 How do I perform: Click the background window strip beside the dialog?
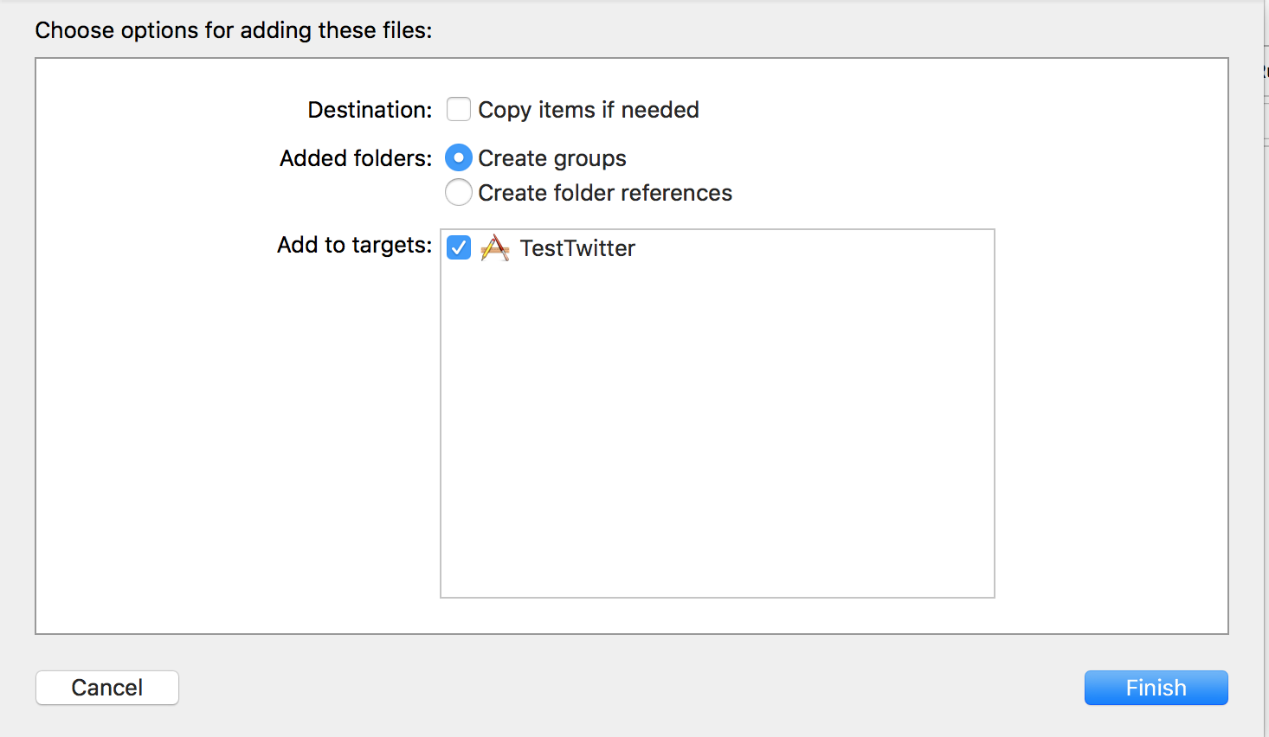click(1266, 346)
